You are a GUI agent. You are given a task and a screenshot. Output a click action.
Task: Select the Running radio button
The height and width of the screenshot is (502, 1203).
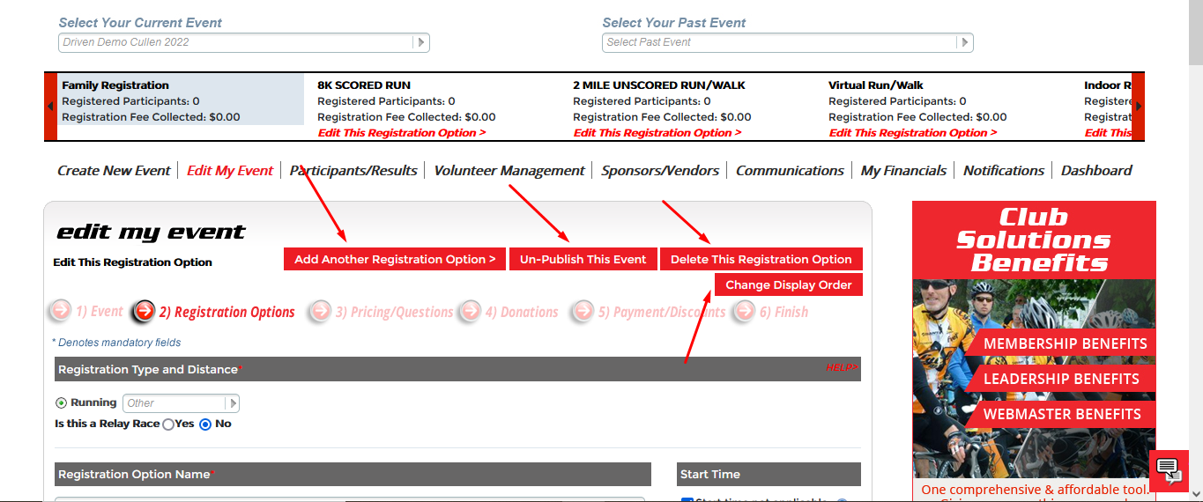pyautogui.click(x=61, y=403)
